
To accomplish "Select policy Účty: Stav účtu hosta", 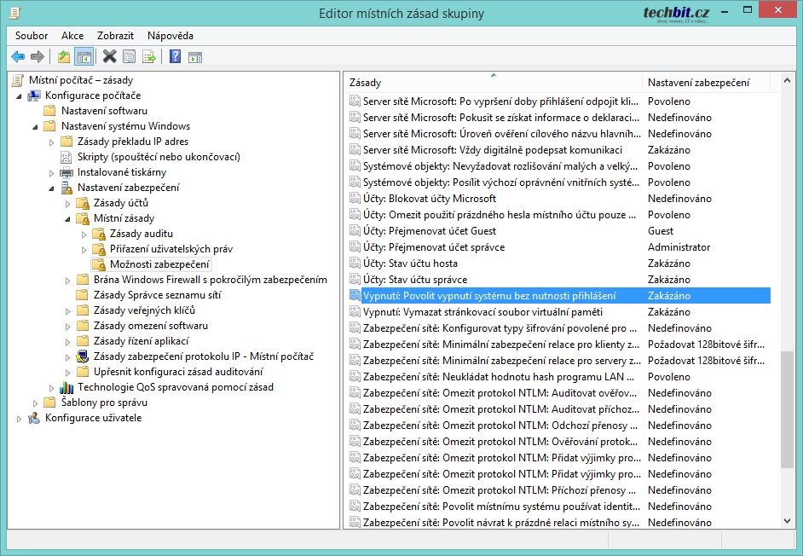I will point(410,264).
